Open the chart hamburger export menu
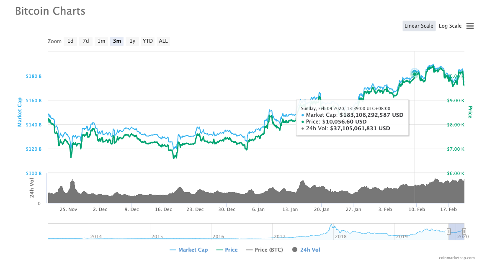This screenshot has width=482, height=265. (470, 26)
